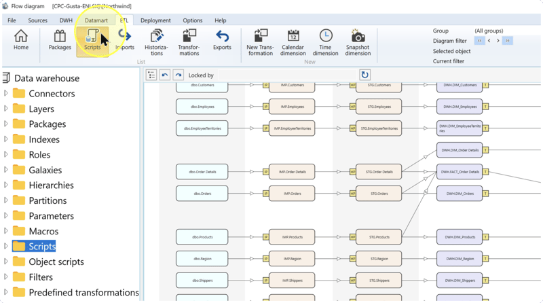Expand the Scripts tree folder

(x=6, y=246)
